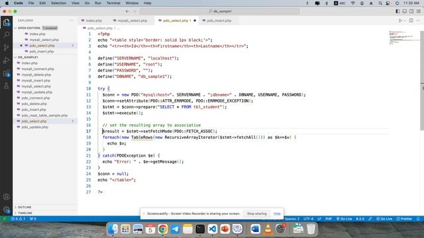Select indentation via Spaces: 2

[292, 219]
